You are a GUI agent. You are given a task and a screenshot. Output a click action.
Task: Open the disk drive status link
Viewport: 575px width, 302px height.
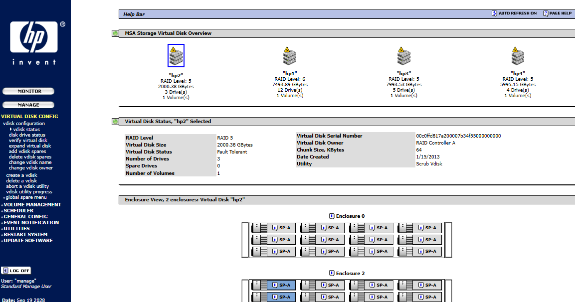click(x=27, y=135)
